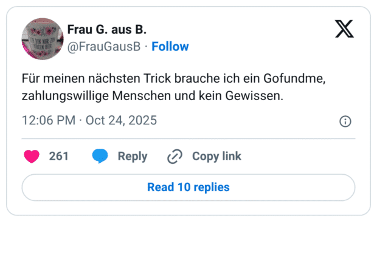This screenshot has width=377, height=261.
Task: Open the display name Frau G. aus B.
Action: 106,30
